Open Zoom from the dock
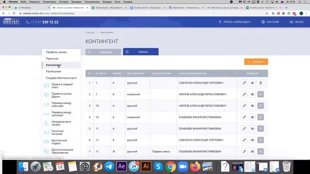The width and height of the screenshot is (310, 174). [x=183, y=167]
